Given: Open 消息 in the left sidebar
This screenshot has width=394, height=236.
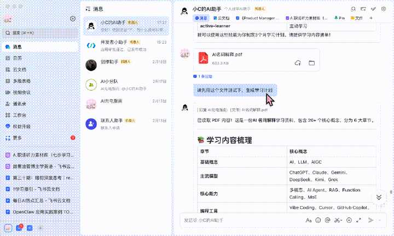Looking at the screenshot, I should (x=40, y=47).
